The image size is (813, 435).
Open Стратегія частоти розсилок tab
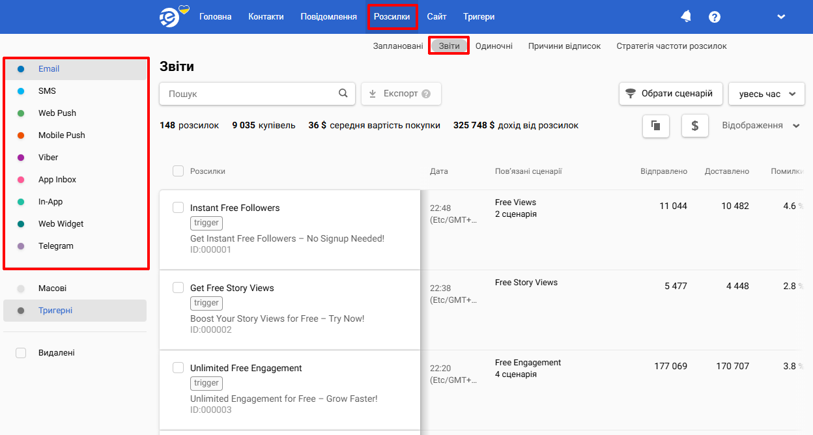(x=672, y=46)
